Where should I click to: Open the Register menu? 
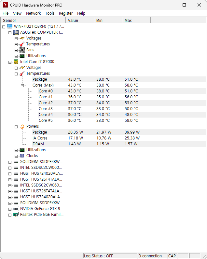(x=66, y=13)
